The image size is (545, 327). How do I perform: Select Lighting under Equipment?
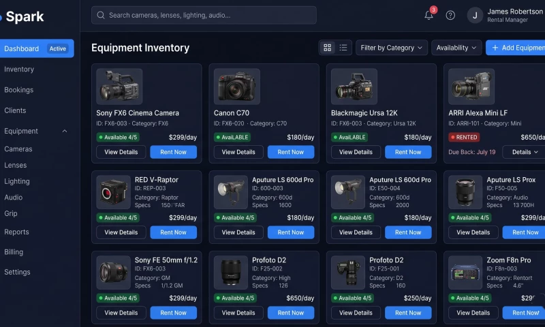pos(16,181)
